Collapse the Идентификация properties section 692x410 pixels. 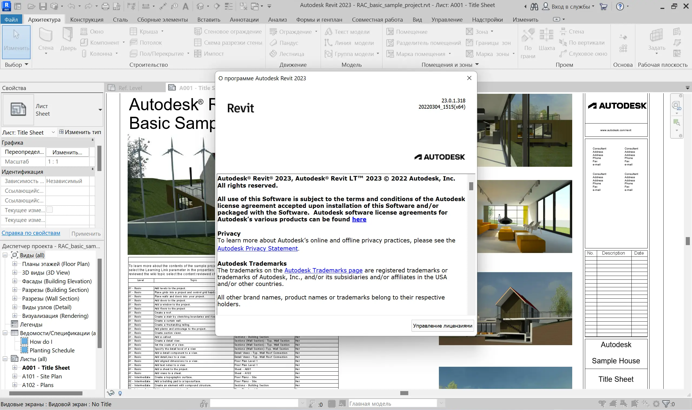click(x=92, y=169)
